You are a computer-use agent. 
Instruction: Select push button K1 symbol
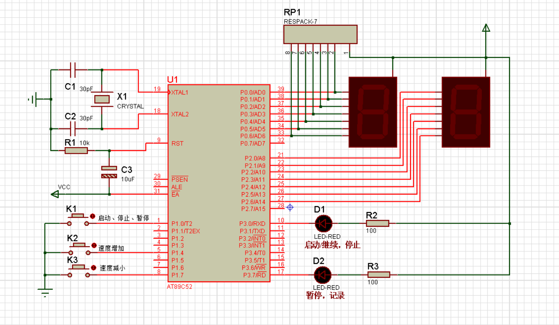[78, 220]
